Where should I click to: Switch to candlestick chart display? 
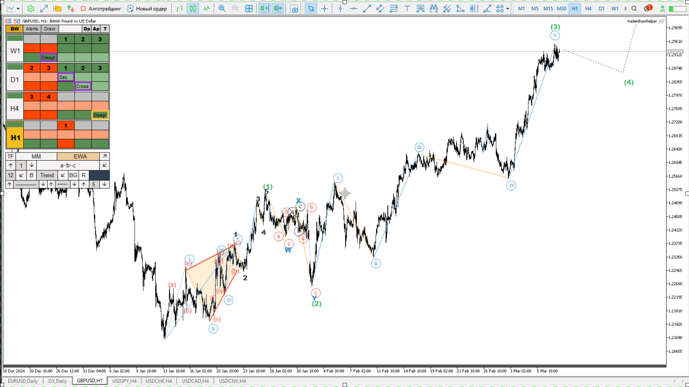point(193,9)
